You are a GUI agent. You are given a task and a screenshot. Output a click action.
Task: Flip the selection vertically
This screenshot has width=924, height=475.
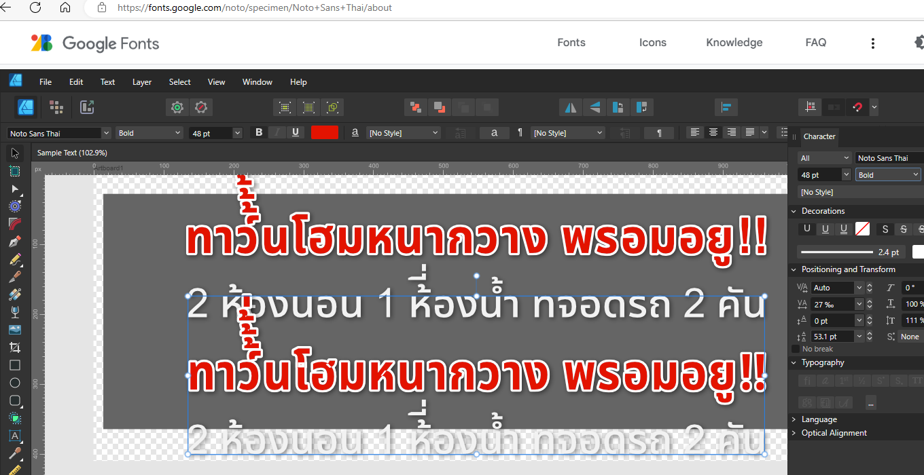pyautogui.click(x=594, y=107)
